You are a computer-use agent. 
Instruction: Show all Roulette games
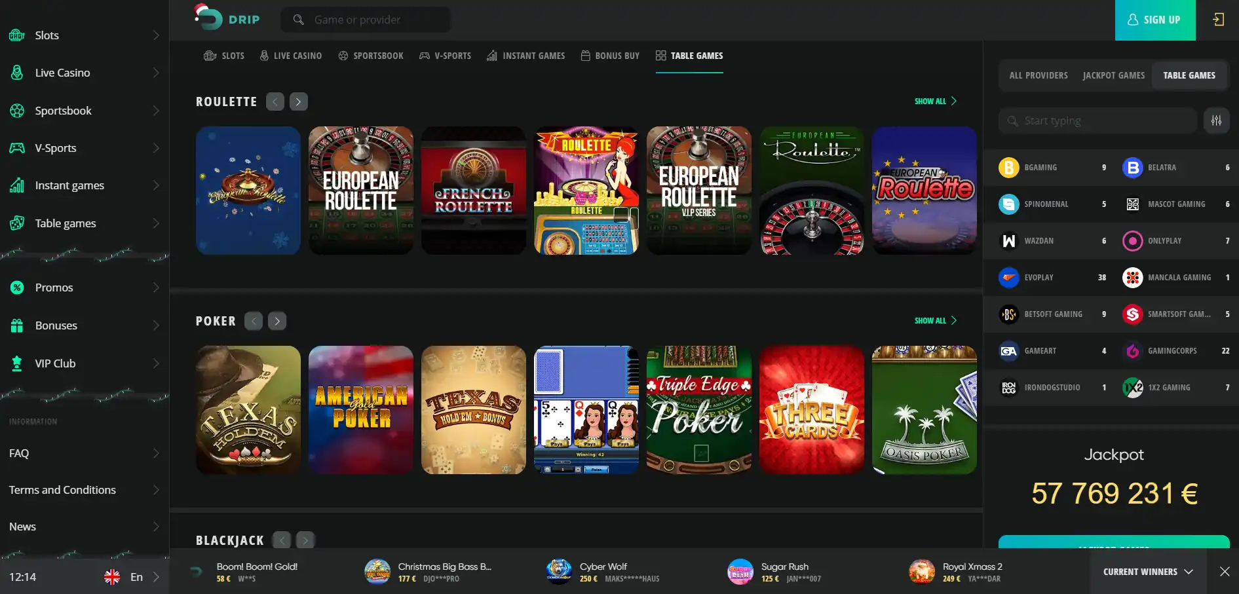tap(936, 102)
